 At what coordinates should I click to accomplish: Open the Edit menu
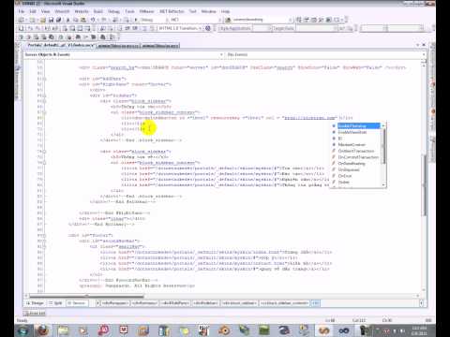point(33,11)
